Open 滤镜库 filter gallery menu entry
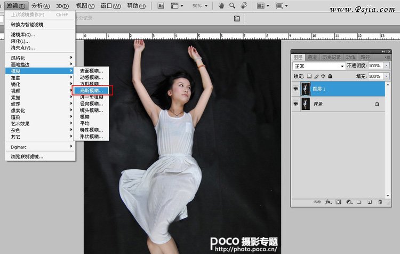Image resolution: width=400 pixels, height=254 pixels. [x=22, y=34]
